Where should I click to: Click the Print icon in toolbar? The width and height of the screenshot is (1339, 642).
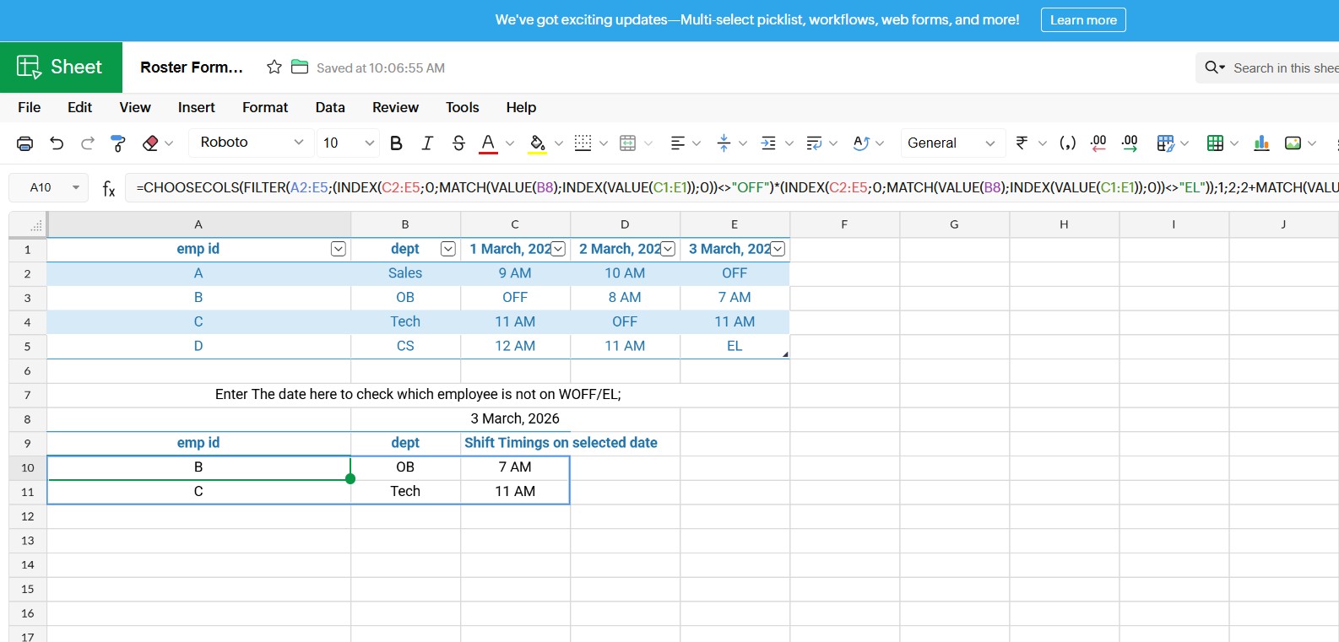tap(25, 143)
